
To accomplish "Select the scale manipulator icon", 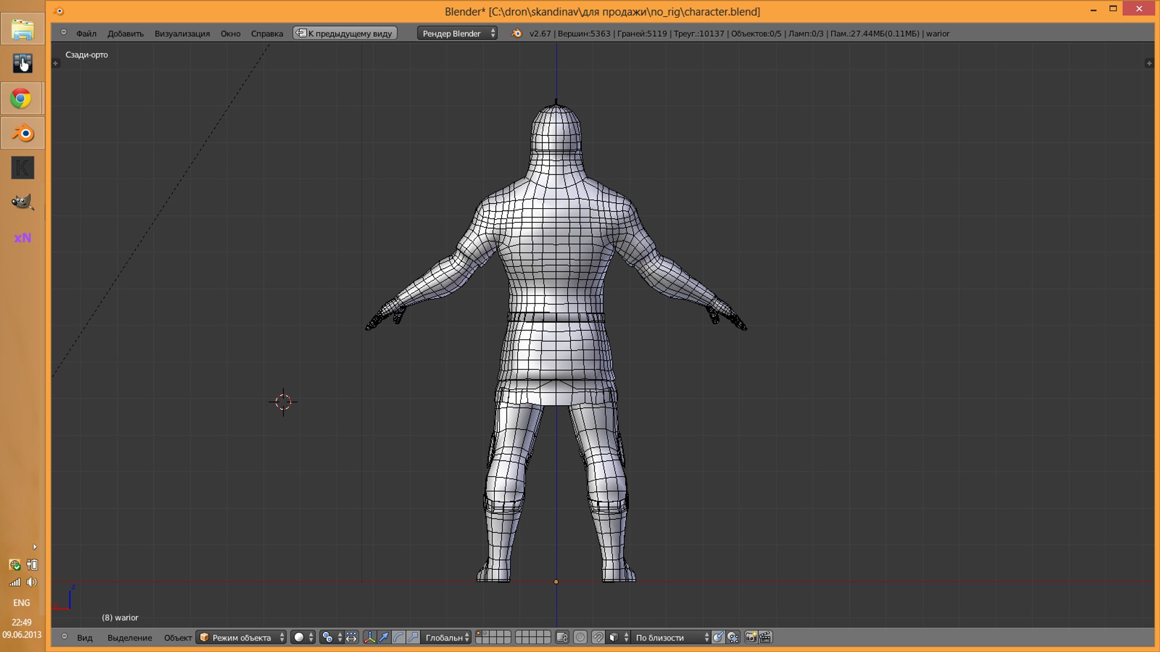I will (x=413, y=638).
